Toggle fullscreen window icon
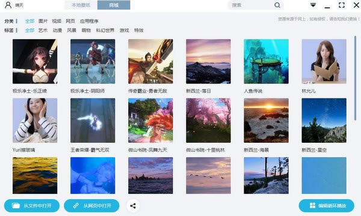 click(342, 5)
